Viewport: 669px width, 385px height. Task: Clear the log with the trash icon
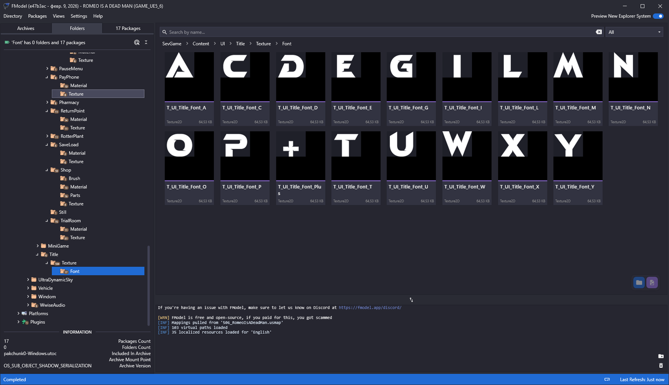pyautogui.click(x=661, y=365)
